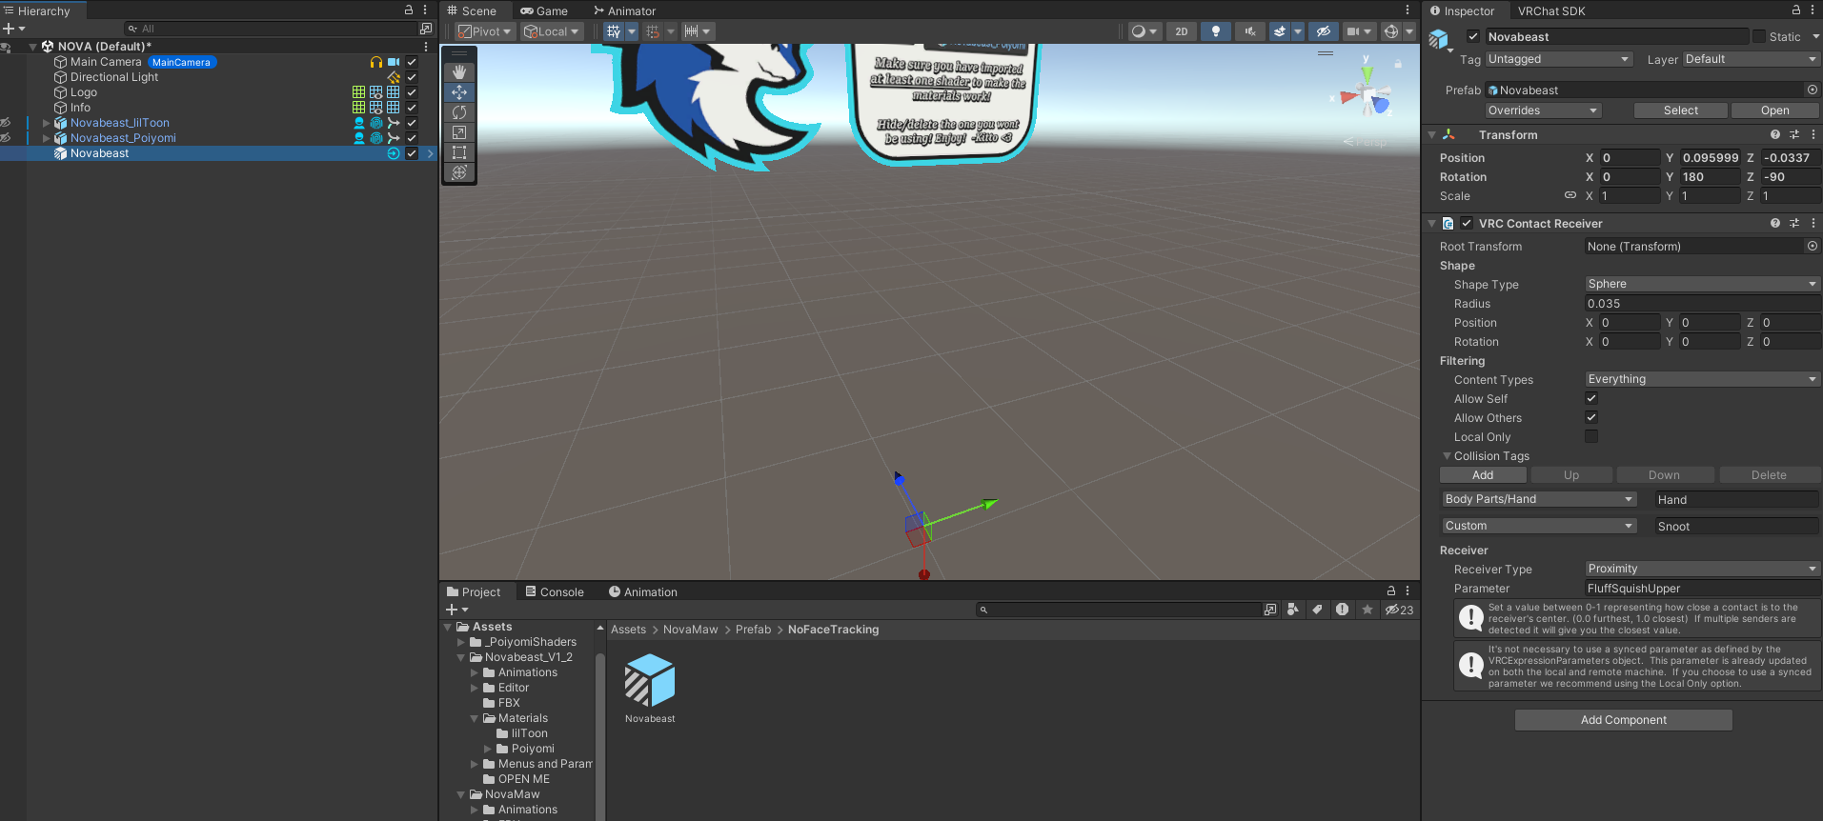
Task: Open draw mode shading dropdown
Action: [1144, 31]
